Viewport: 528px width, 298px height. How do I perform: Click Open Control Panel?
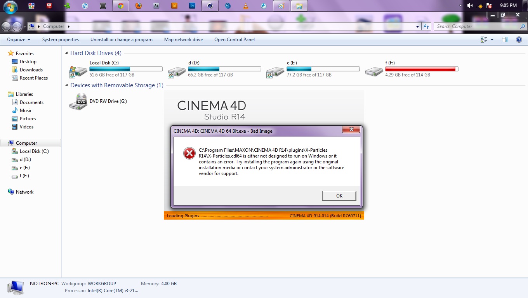[x=234, y=40]
